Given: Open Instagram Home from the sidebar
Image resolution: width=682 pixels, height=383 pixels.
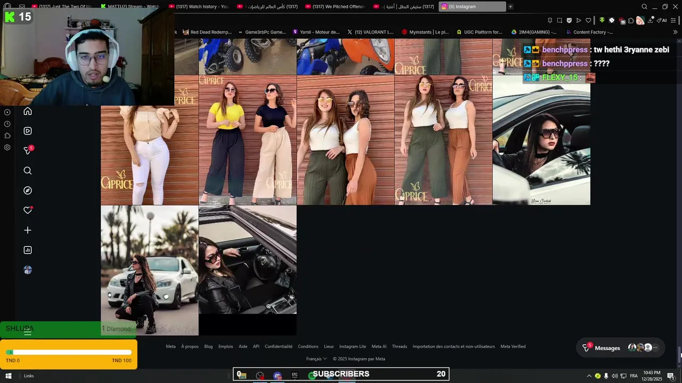Looking at the screenshot, I should tap(28, 111).
